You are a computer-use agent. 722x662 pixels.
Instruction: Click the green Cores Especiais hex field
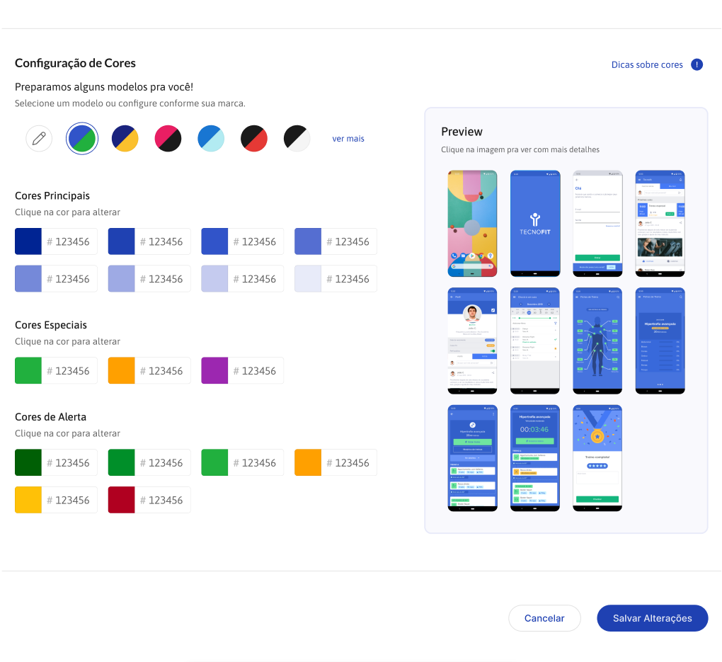(x=71, y=371)
